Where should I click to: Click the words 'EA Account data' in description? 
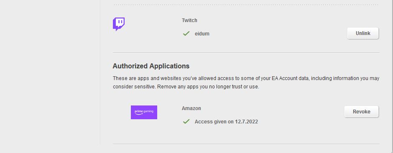coord(289,78)
